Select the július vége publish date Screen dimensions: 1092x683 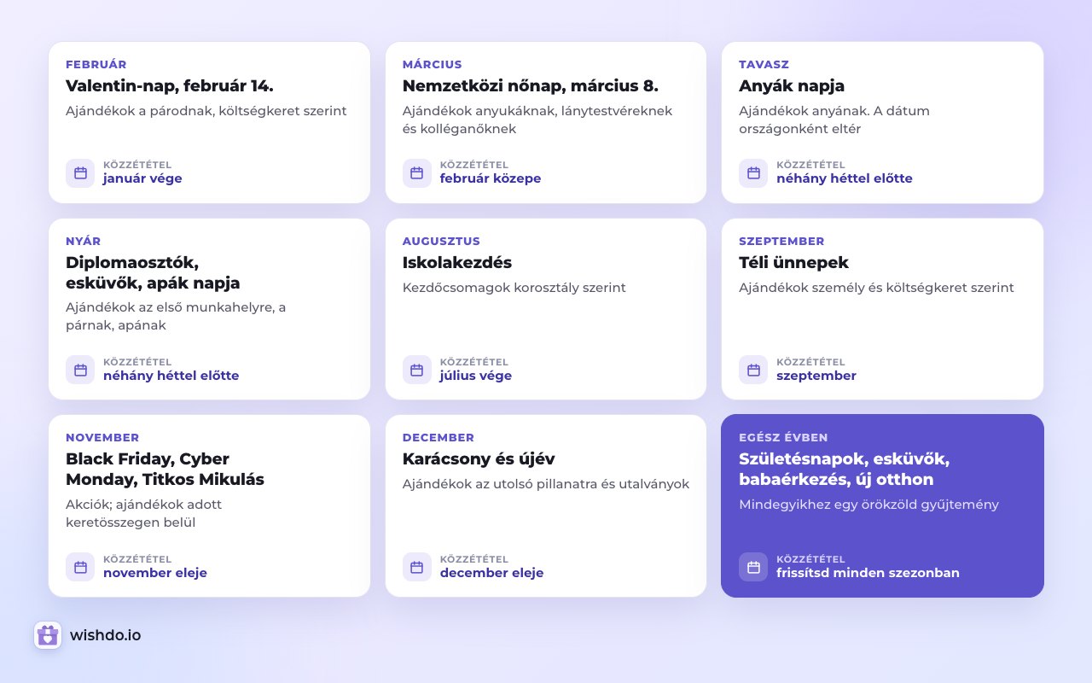point(476,376)
